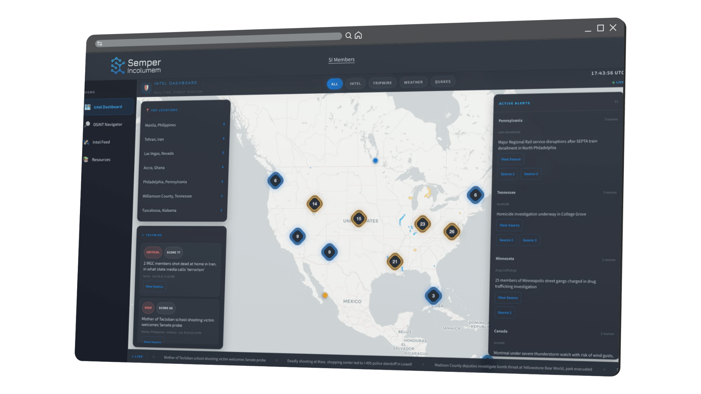Open OSINT Navigator view
The width and height of the screenshot is (701, 394).
pos(108,124)
